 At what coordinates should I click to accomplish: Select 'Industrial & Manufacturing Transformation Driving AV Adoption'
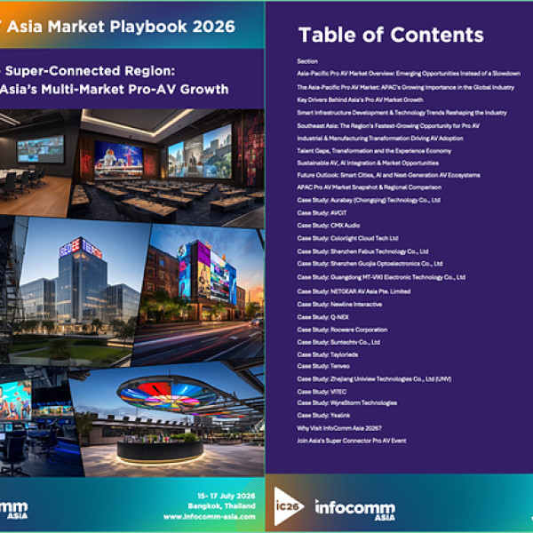(x=380, y=139)
